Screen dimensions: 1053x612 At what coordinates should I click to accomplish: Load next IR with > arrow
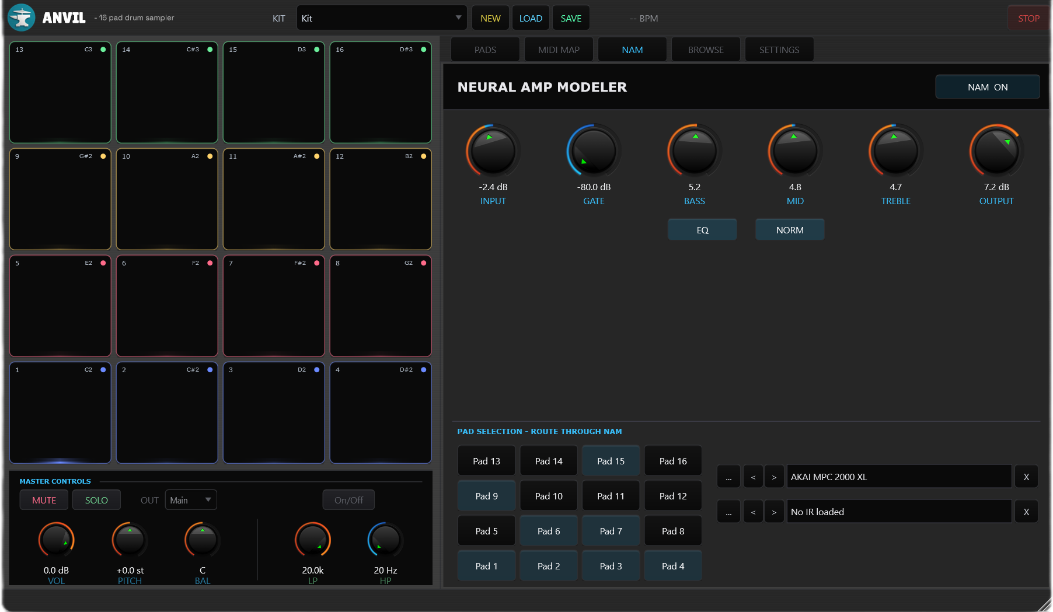pyautogui.click(x=774, y=512)
